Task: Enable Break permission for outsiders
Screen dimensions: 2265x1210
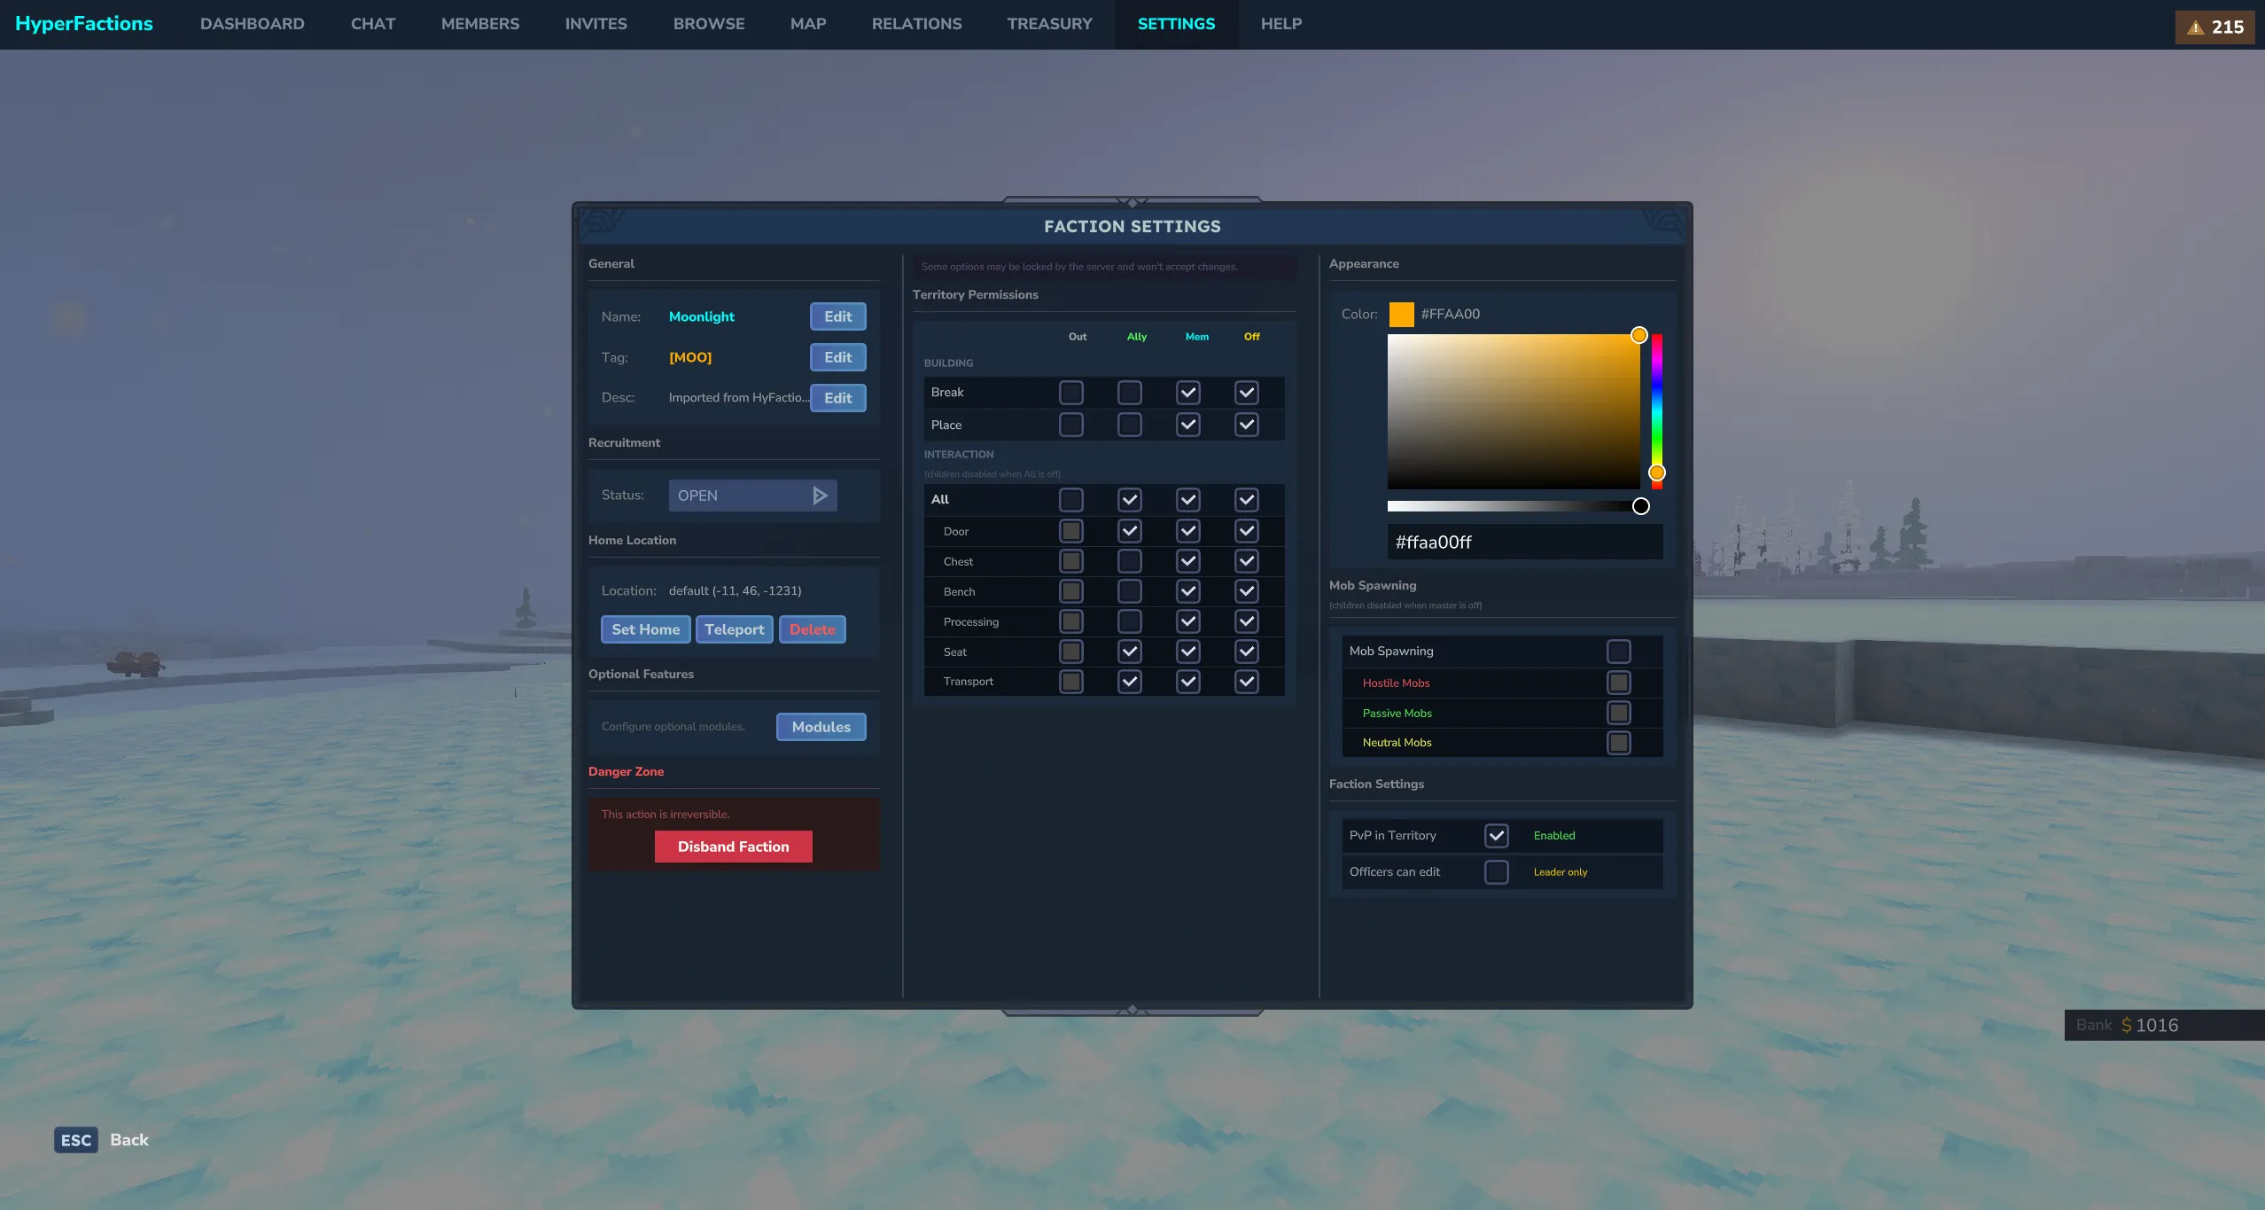Action: click(1070, 393)
